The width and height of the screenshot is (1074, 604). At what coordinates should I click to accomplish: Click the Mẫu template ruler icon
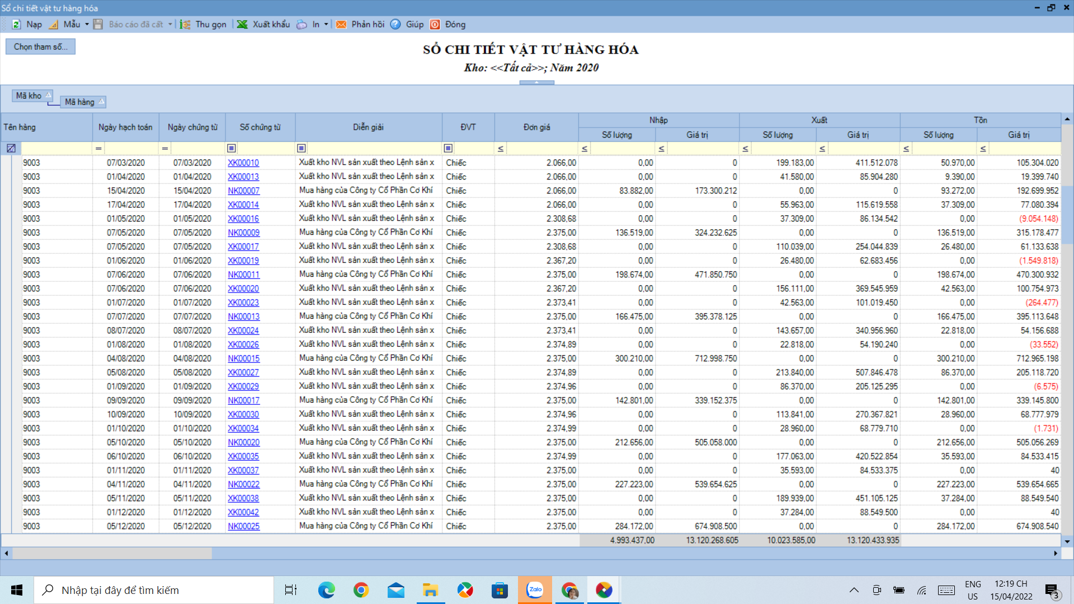pos(54,25)
